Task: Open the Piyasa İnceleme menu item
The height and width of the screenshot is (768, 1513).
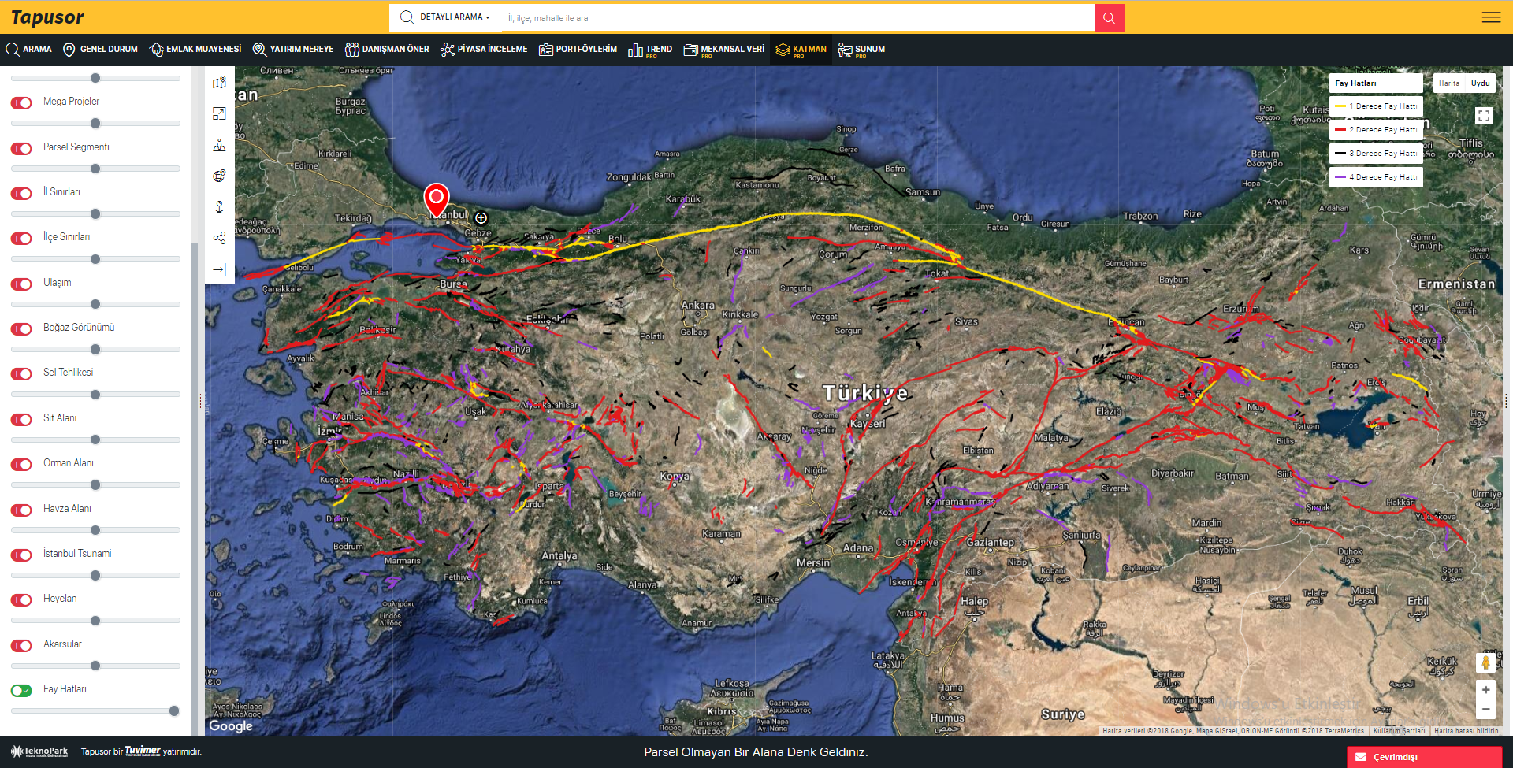Action: tap(484, 50)
